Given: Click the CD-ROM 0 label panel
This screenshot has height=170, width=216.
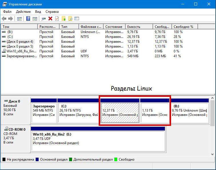Looking at the screenshot, I should pos(15,139).
